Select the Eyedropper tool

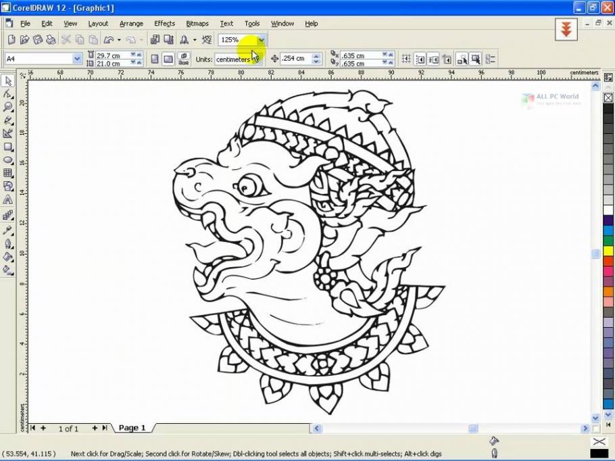(x=8, y=230)
